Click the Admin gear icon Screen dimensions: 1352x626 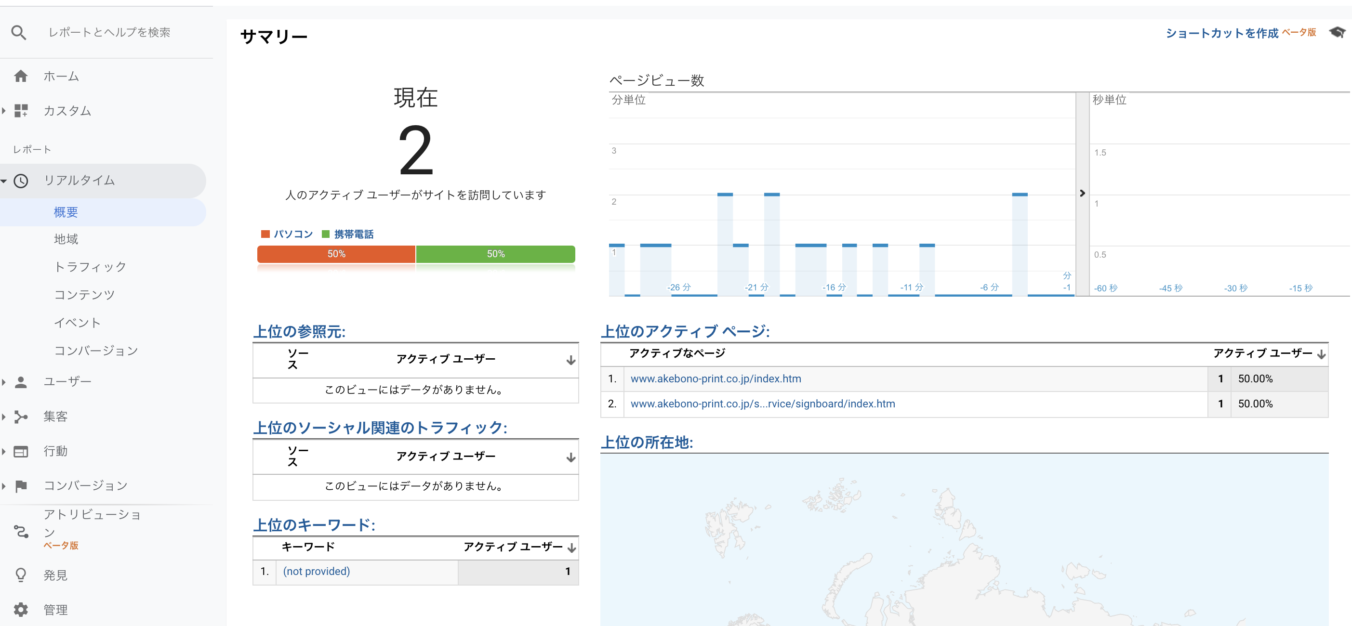click(20, 610)
